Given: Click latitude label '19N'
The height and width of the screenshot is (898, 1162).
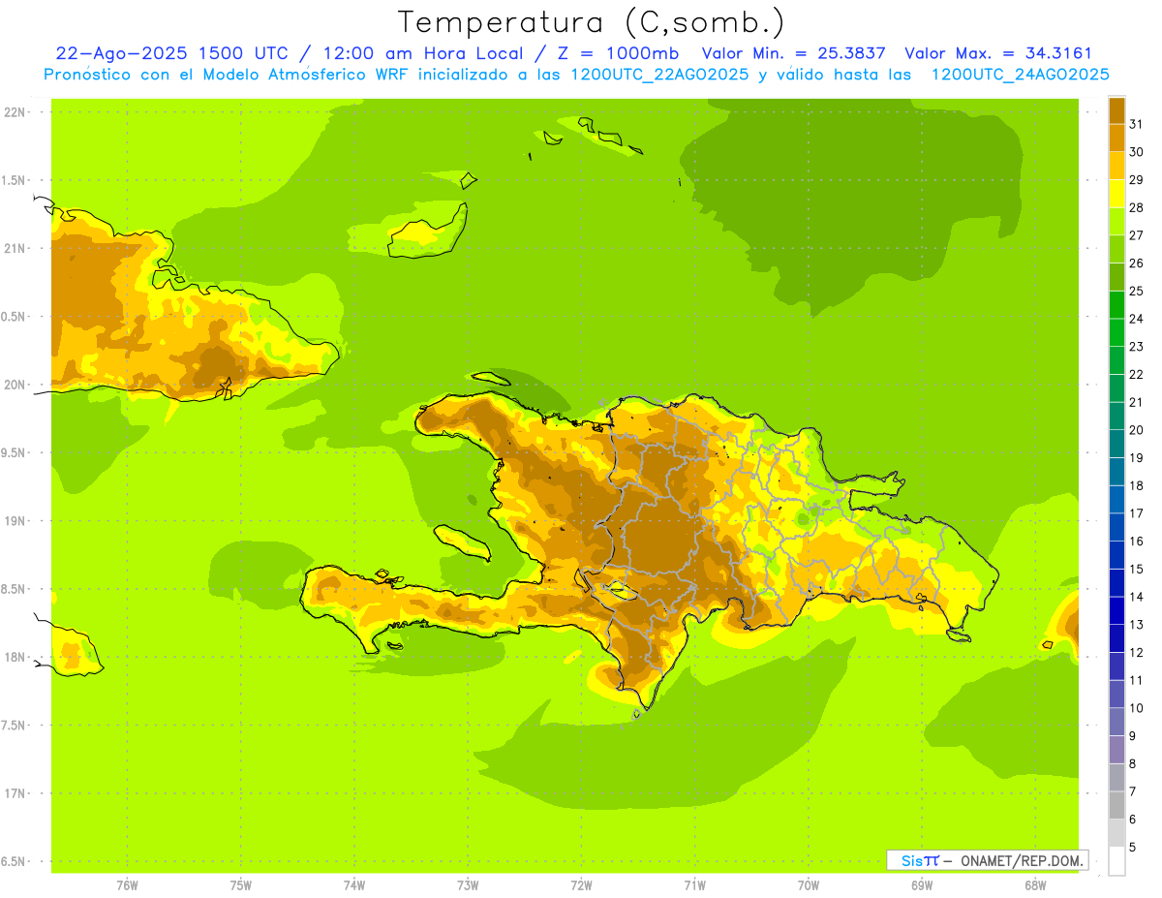Looking at the screenshot, I should tap(14, 521).
